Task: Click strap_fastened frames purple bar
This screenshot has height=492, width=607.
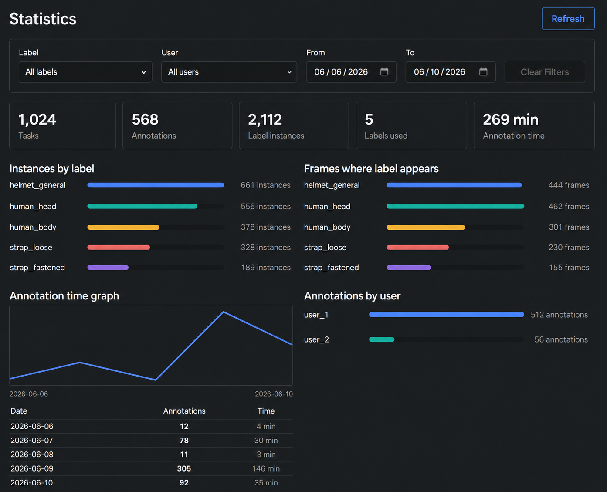Action: [x=409, y=267]
